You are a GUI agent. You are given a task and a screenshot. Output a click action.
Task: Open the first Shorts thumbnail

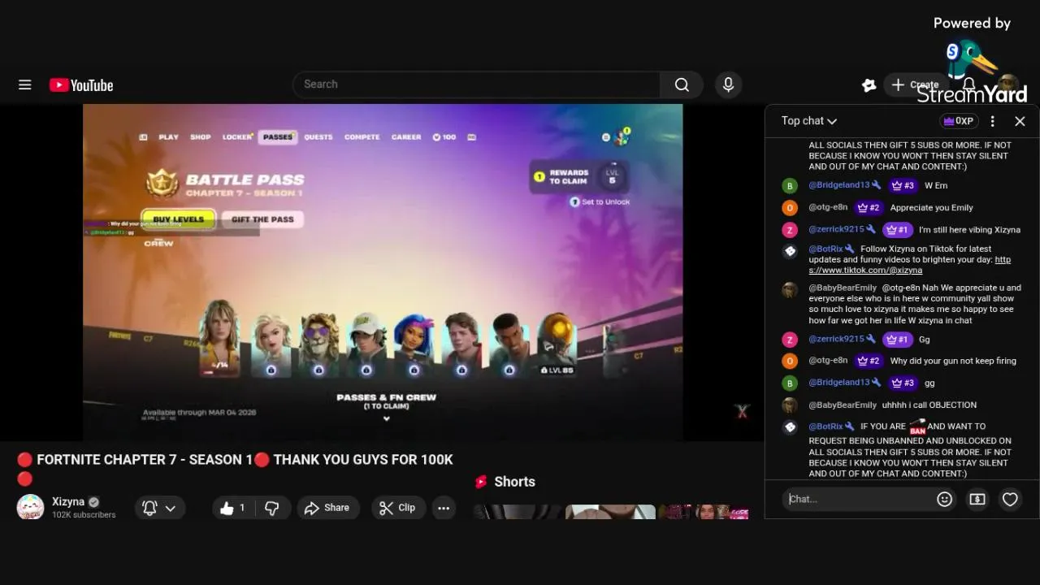point(516,512)
